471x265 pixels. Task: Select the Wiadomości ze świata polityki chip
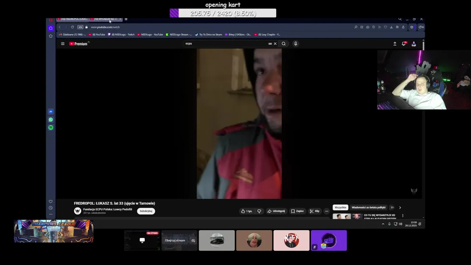(x=368, y=208)
